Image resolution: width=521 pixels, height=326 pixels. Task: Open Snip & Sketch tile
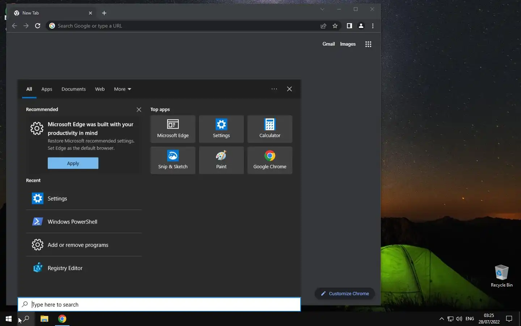coord(173,160)
